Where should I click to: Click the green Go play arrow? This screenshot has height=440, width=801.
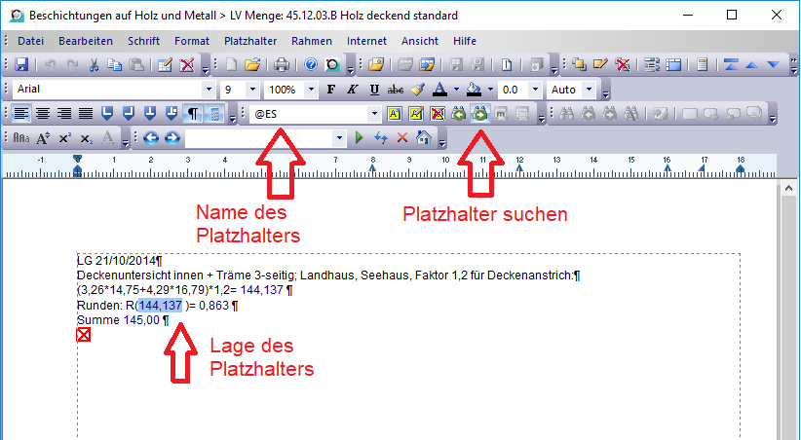tap(360, 138)
